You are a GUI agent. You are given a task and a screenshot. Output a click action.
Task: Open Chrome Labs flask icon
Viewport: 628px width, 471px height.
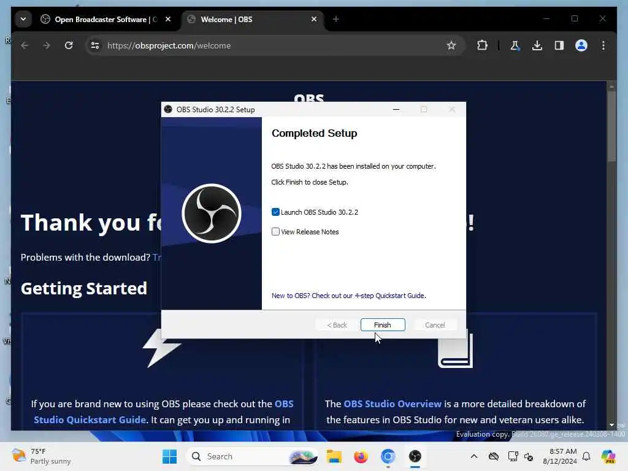[x=515, y=45]
